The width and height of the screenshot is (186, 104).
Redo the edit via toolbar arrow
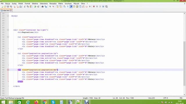pos(38,7)
